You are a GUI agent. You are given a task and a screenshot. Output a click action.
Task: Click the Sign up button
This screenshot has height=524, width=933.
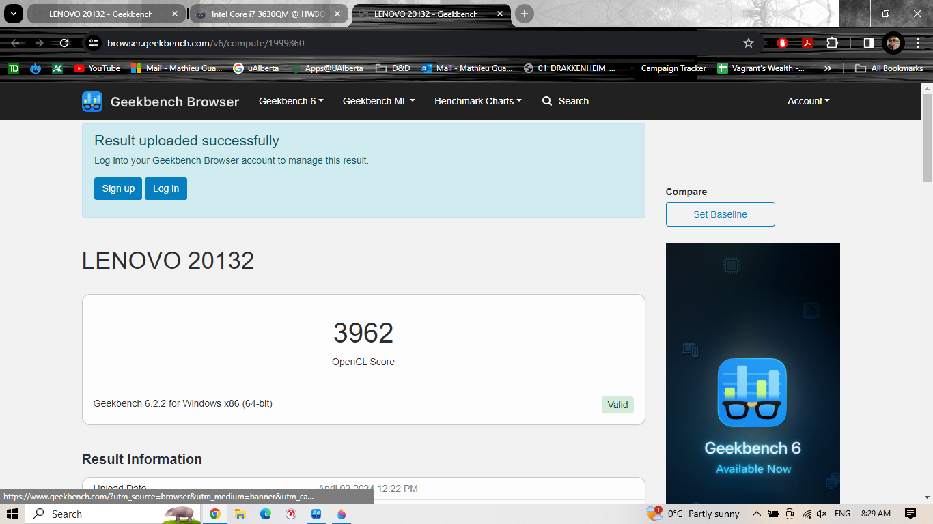tap(118, 188)
